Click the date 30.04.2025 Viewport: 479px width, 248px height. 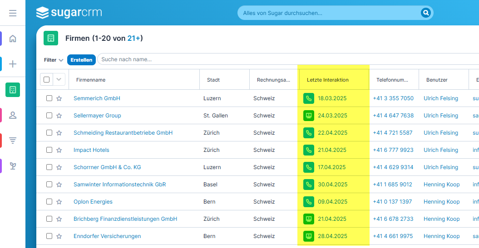(332, 184)
